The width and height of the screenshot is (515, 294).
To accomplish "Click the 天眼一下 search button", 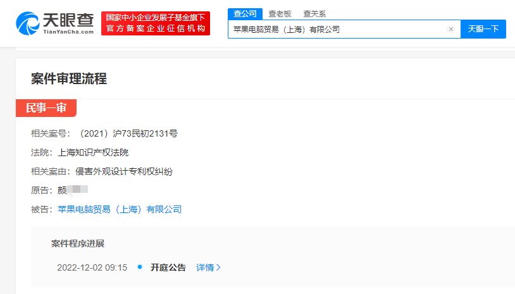I will tap(483, 29).
